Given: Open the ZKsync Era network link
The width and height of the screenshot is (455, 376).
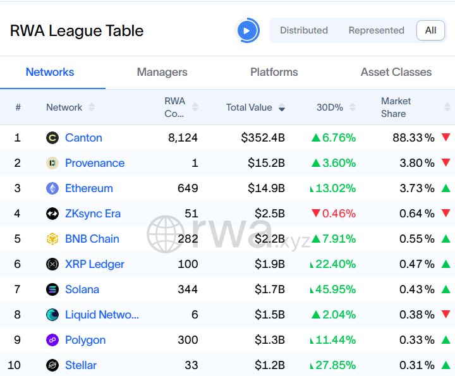Looking at the screenshot, I should tap(93, 214).
